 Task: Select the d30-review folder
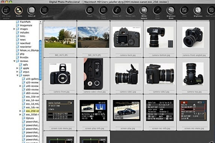pos(30,90)
